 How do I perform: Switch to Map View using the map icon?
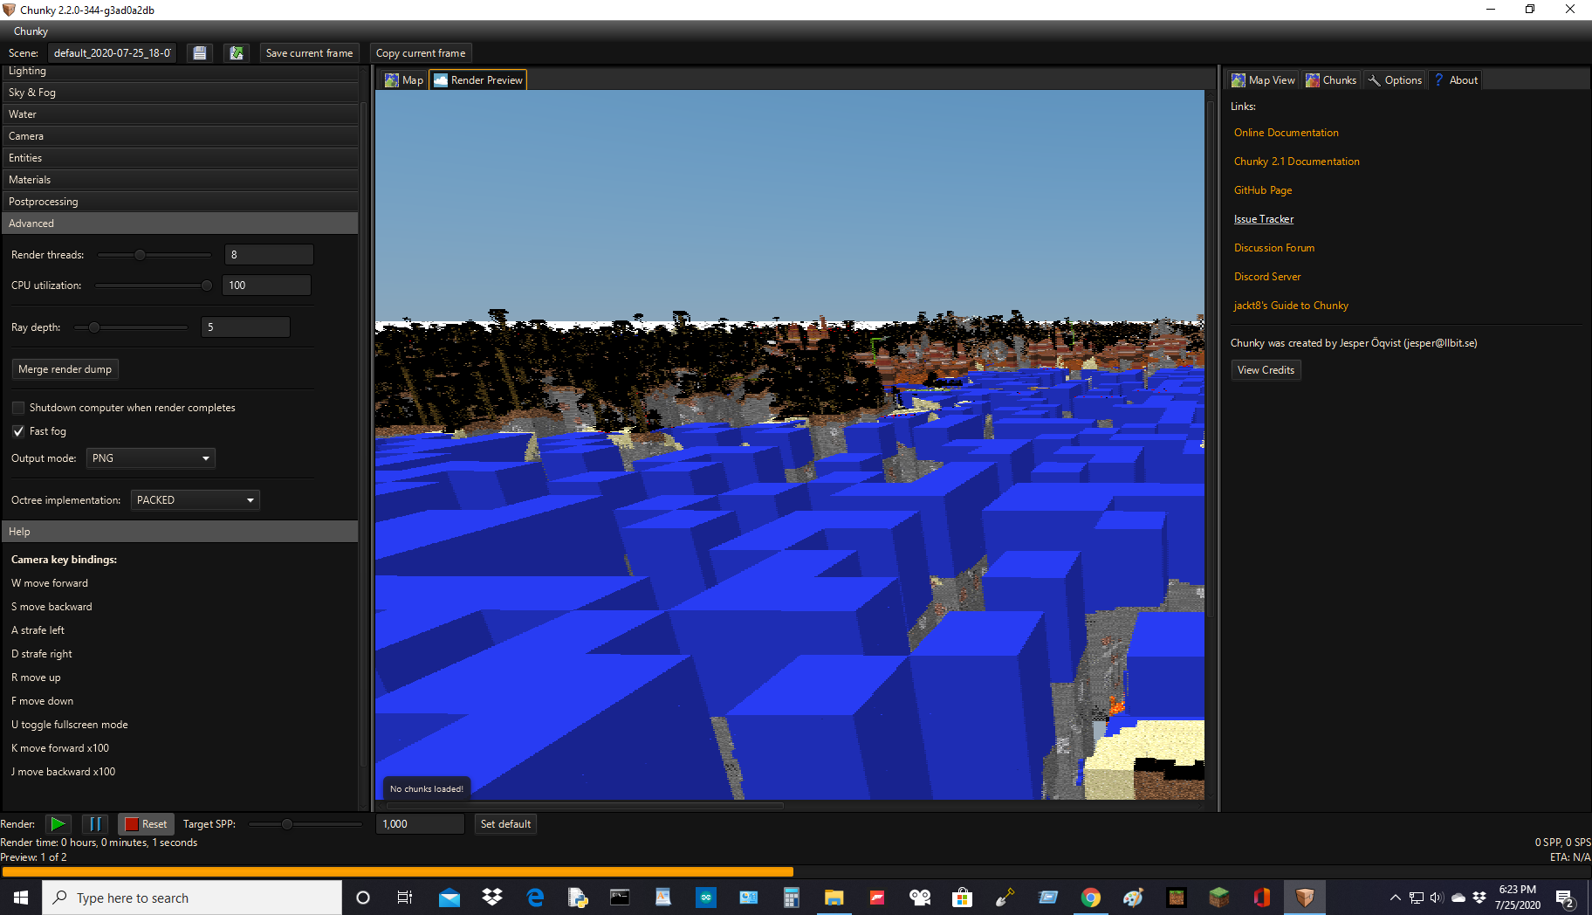coord(1261,79)
